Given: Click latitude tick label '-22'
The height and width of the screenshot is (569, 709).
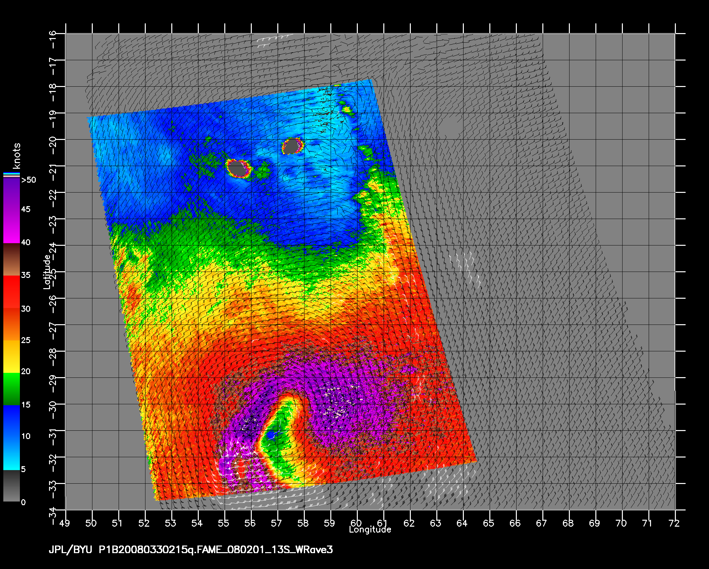Looking at the screenshot, I should click(x=53, y=198).
